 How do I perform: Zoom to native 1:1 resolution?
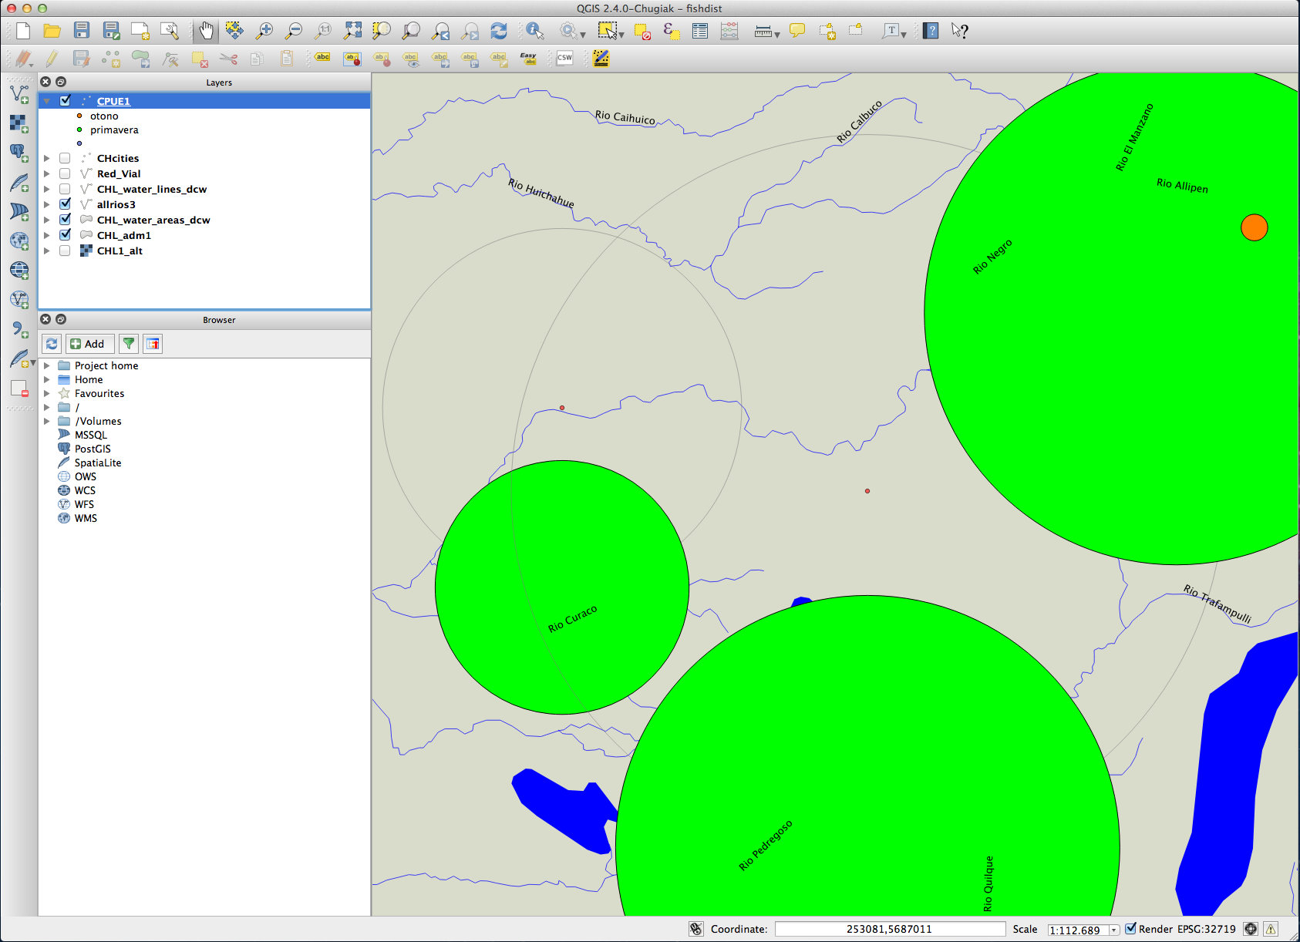tap(323, 31)
